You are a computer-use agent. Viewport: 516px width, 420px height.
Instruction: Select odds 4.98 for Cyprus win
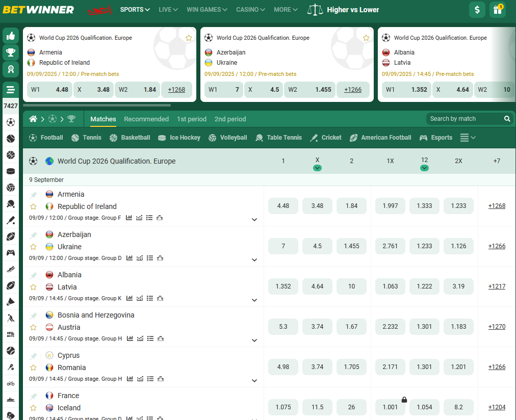[x=283, y=367]
